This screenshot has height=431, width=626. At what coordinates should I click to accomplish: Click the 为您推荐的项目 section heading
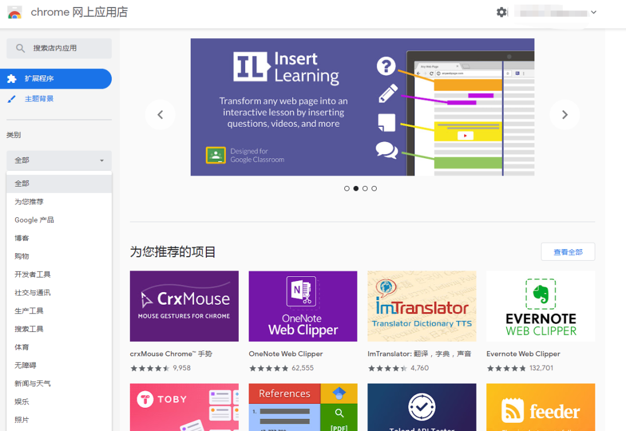pos(173,252)
